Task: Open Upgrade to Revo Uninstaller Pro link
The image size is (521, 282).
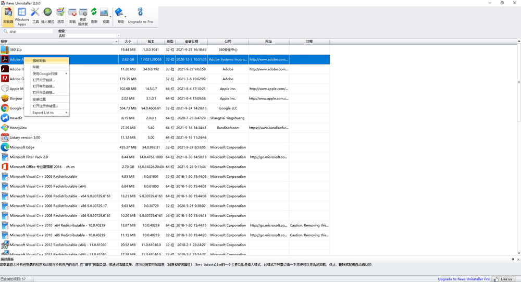Action: 464,279
